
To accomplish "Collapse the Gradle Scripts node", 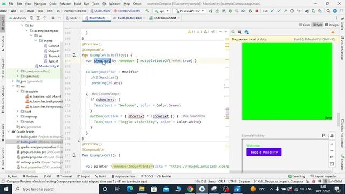I will point(9,132).
